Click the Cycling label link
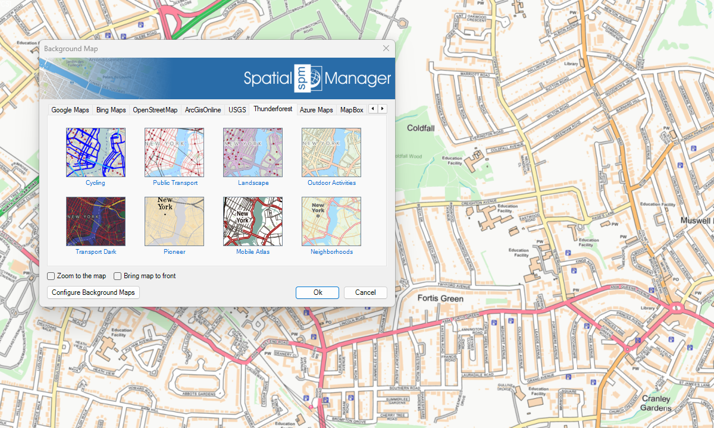The width and height of the screenshot is (714, 428). pyautogui.click(x=95, y=183)
